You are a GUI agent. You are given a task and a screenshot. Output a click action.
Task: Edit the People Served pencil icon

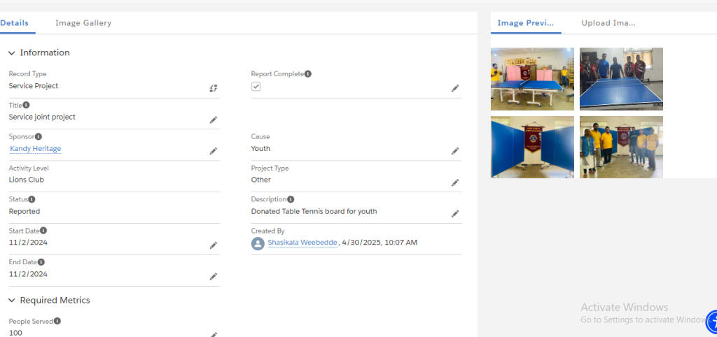point(214,334)
